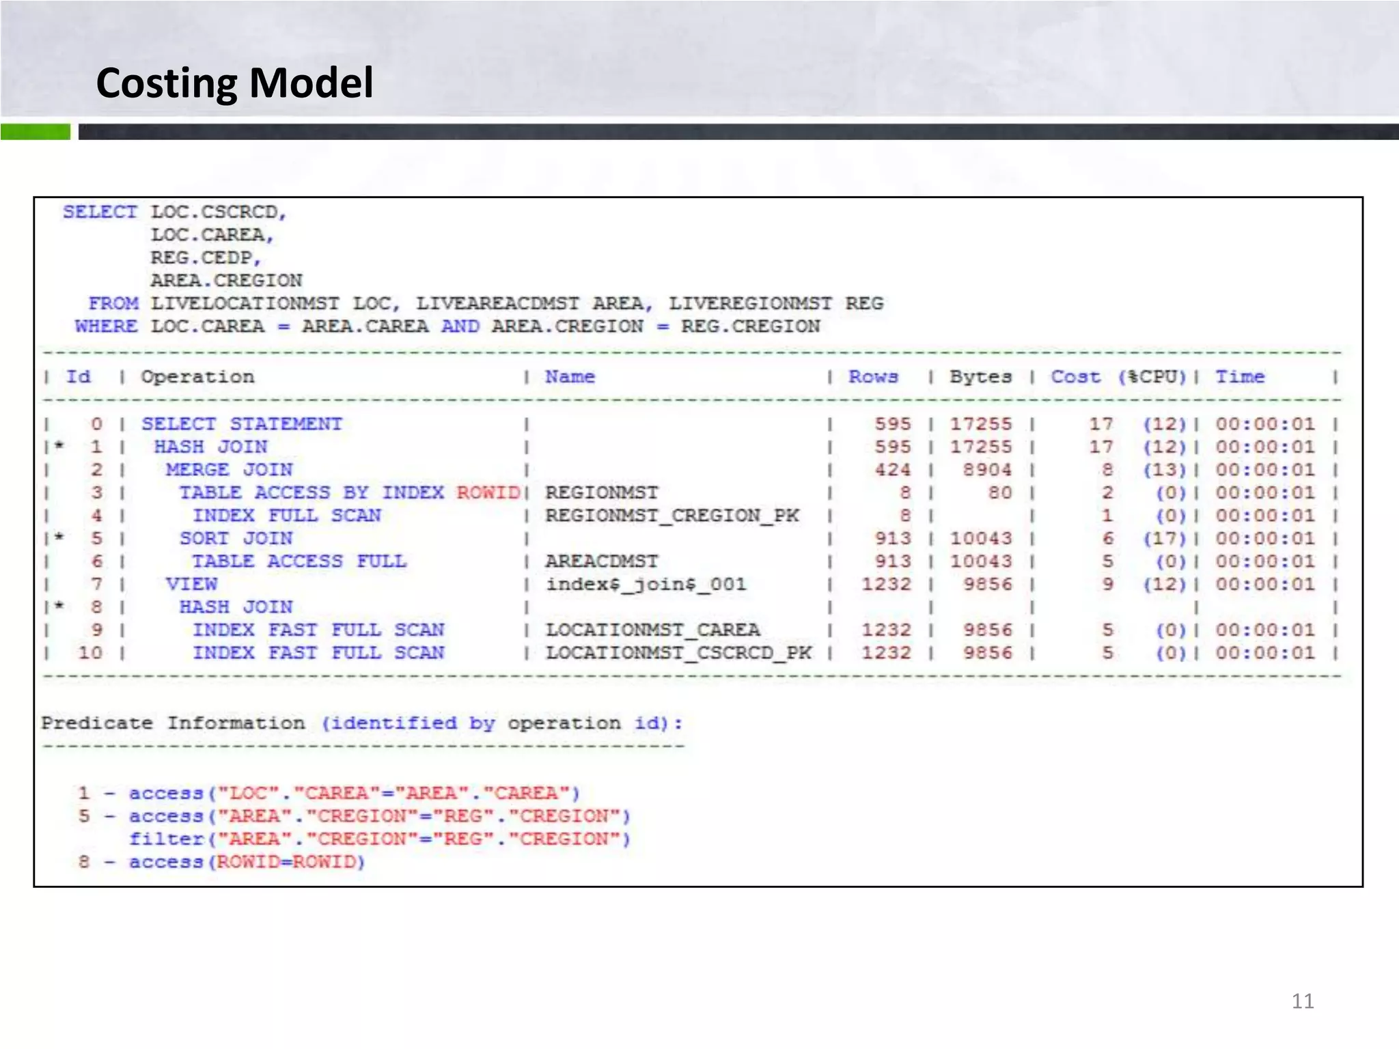Click 'TABLE ACCESS BY INDEX ROWID' operation

point(349,493)
